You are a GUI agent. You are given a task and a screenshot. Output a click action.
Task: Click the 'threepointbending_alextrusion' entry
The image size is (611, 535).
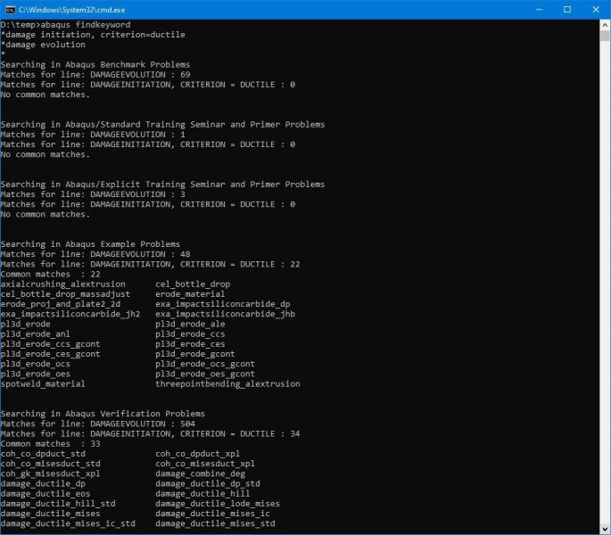click(x=227, y=384)
